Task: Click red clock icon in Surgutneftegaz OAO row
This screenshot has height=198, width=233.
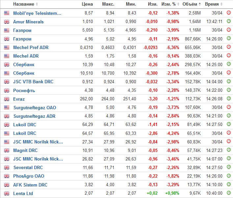Action: pos(229,107)
